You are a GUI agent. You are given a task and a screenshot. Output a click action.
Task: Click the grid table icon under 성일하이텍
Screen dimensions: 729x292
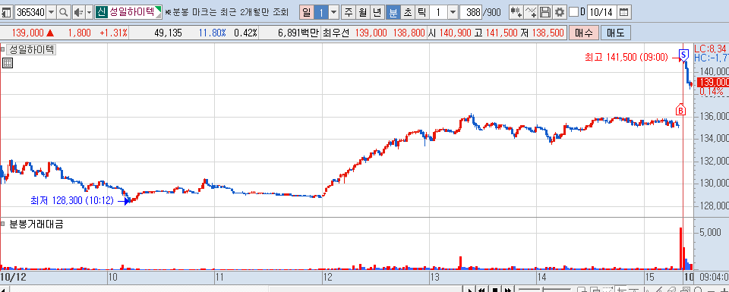click(7, 63)
